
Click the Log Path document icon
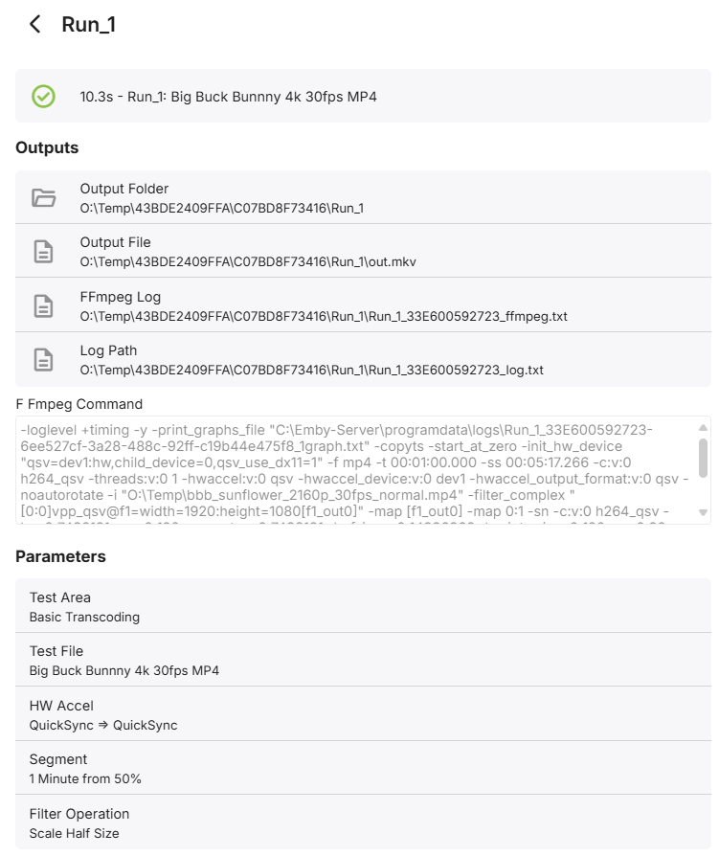point(43,359)
